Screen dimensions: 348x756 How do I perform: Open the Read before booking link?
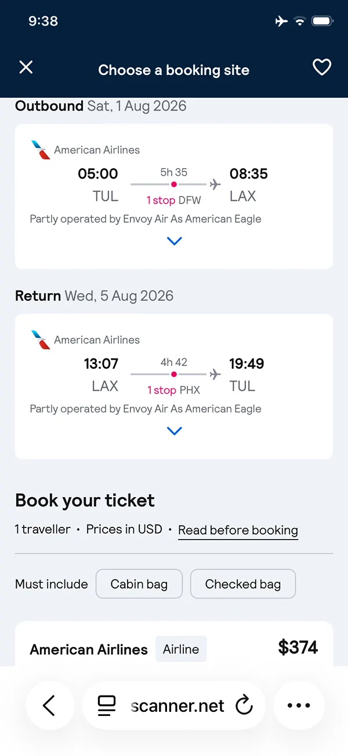[238, 530]
